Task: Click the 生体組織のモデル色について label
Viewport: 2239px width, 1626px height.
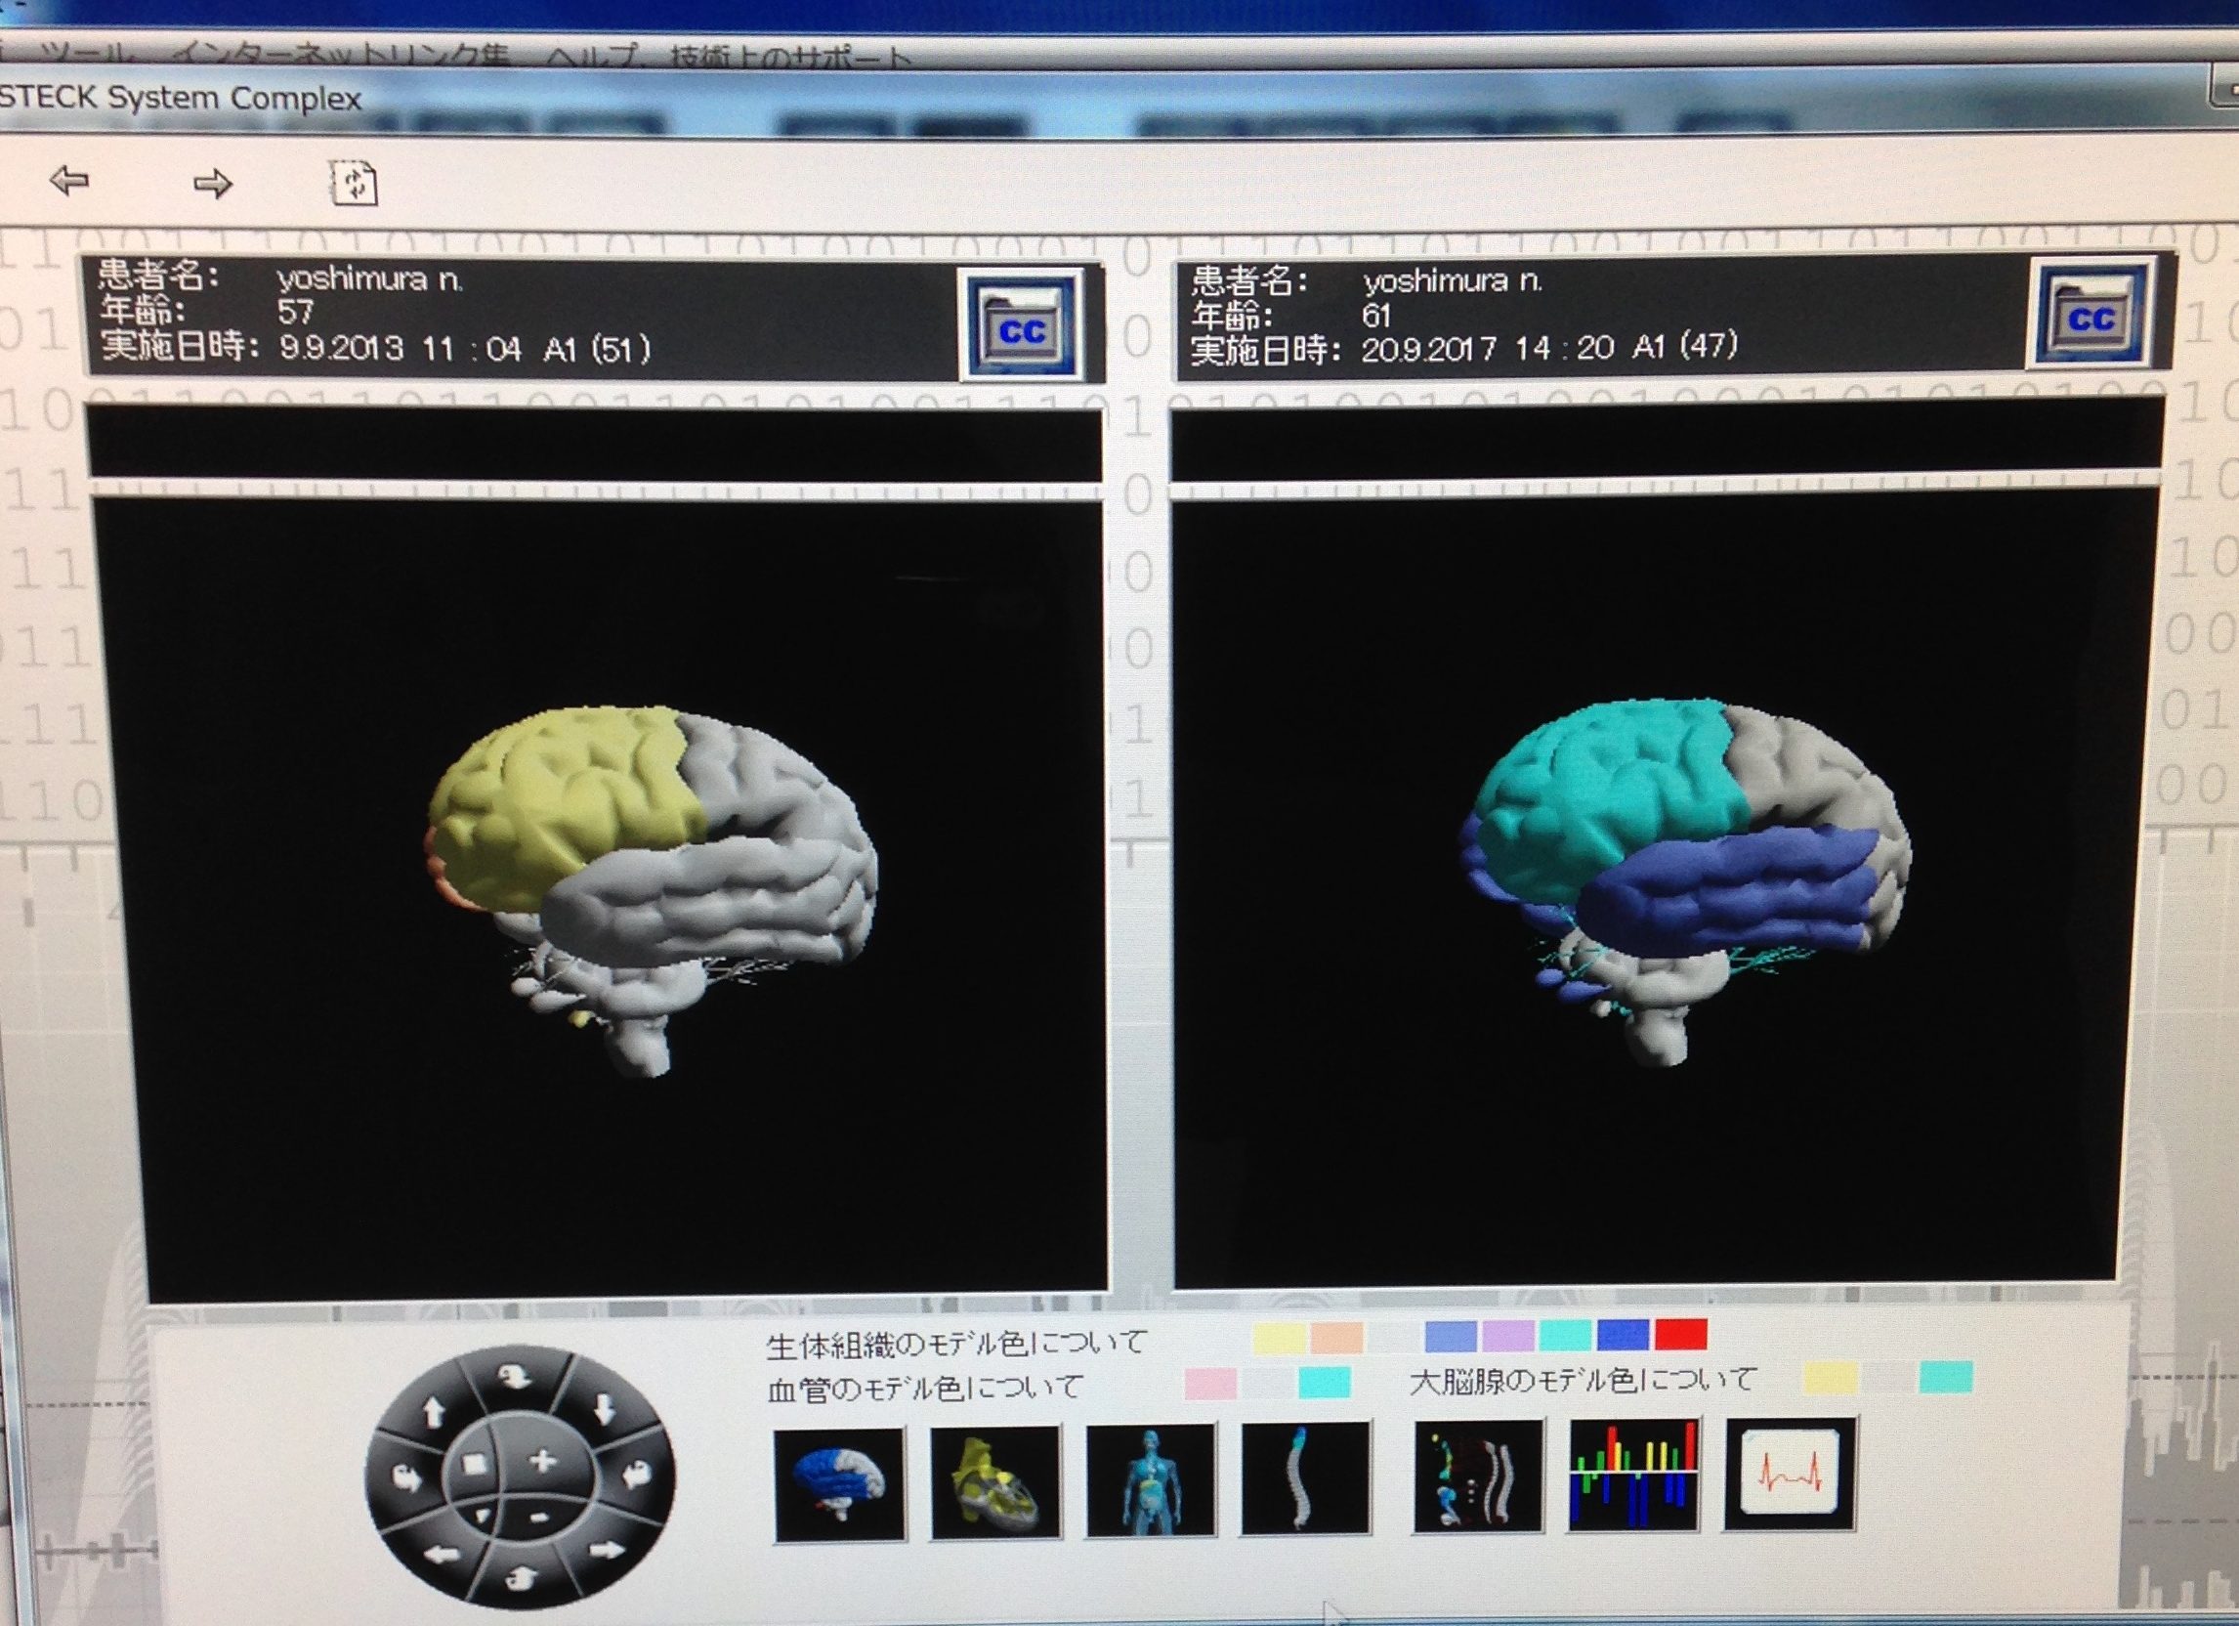Action: [956, 1344]
